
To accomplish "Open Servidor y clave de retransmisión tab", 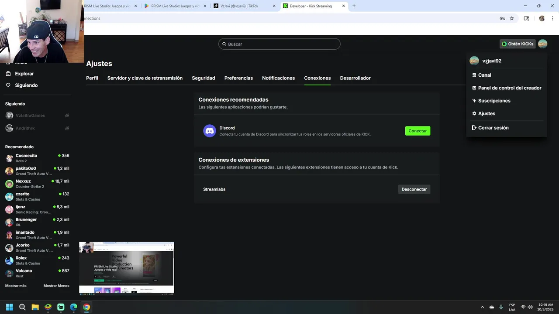I will (x=145, y=78).
